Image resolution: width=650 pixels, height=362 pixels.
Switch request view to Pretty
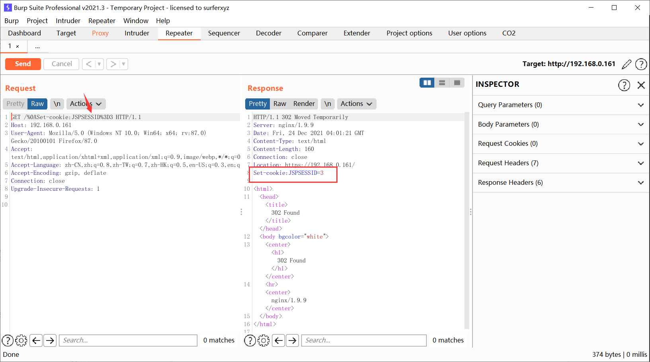point(15,104)
